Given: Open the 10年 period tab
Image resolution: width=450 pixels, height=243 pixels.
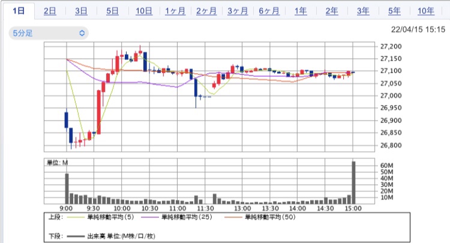Looking at the screenshot, I should pos(426,11).
